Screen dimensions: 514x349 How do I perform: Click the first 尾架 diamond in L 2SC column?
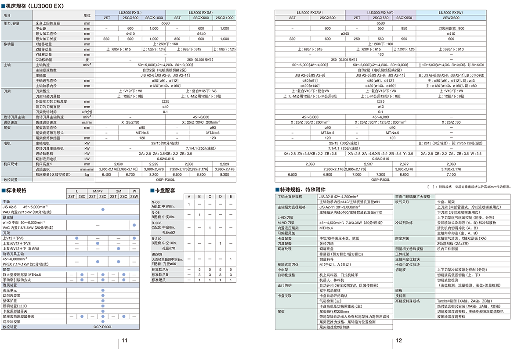pos(82,275)
